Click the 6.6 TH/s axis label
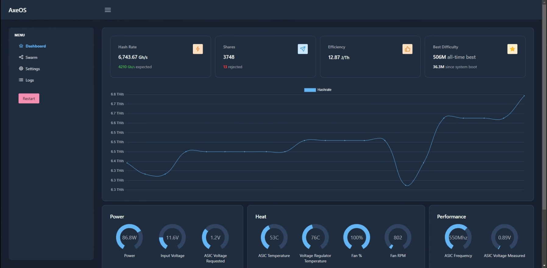Screen dimensions: 547x268 [x=117, y=123]
